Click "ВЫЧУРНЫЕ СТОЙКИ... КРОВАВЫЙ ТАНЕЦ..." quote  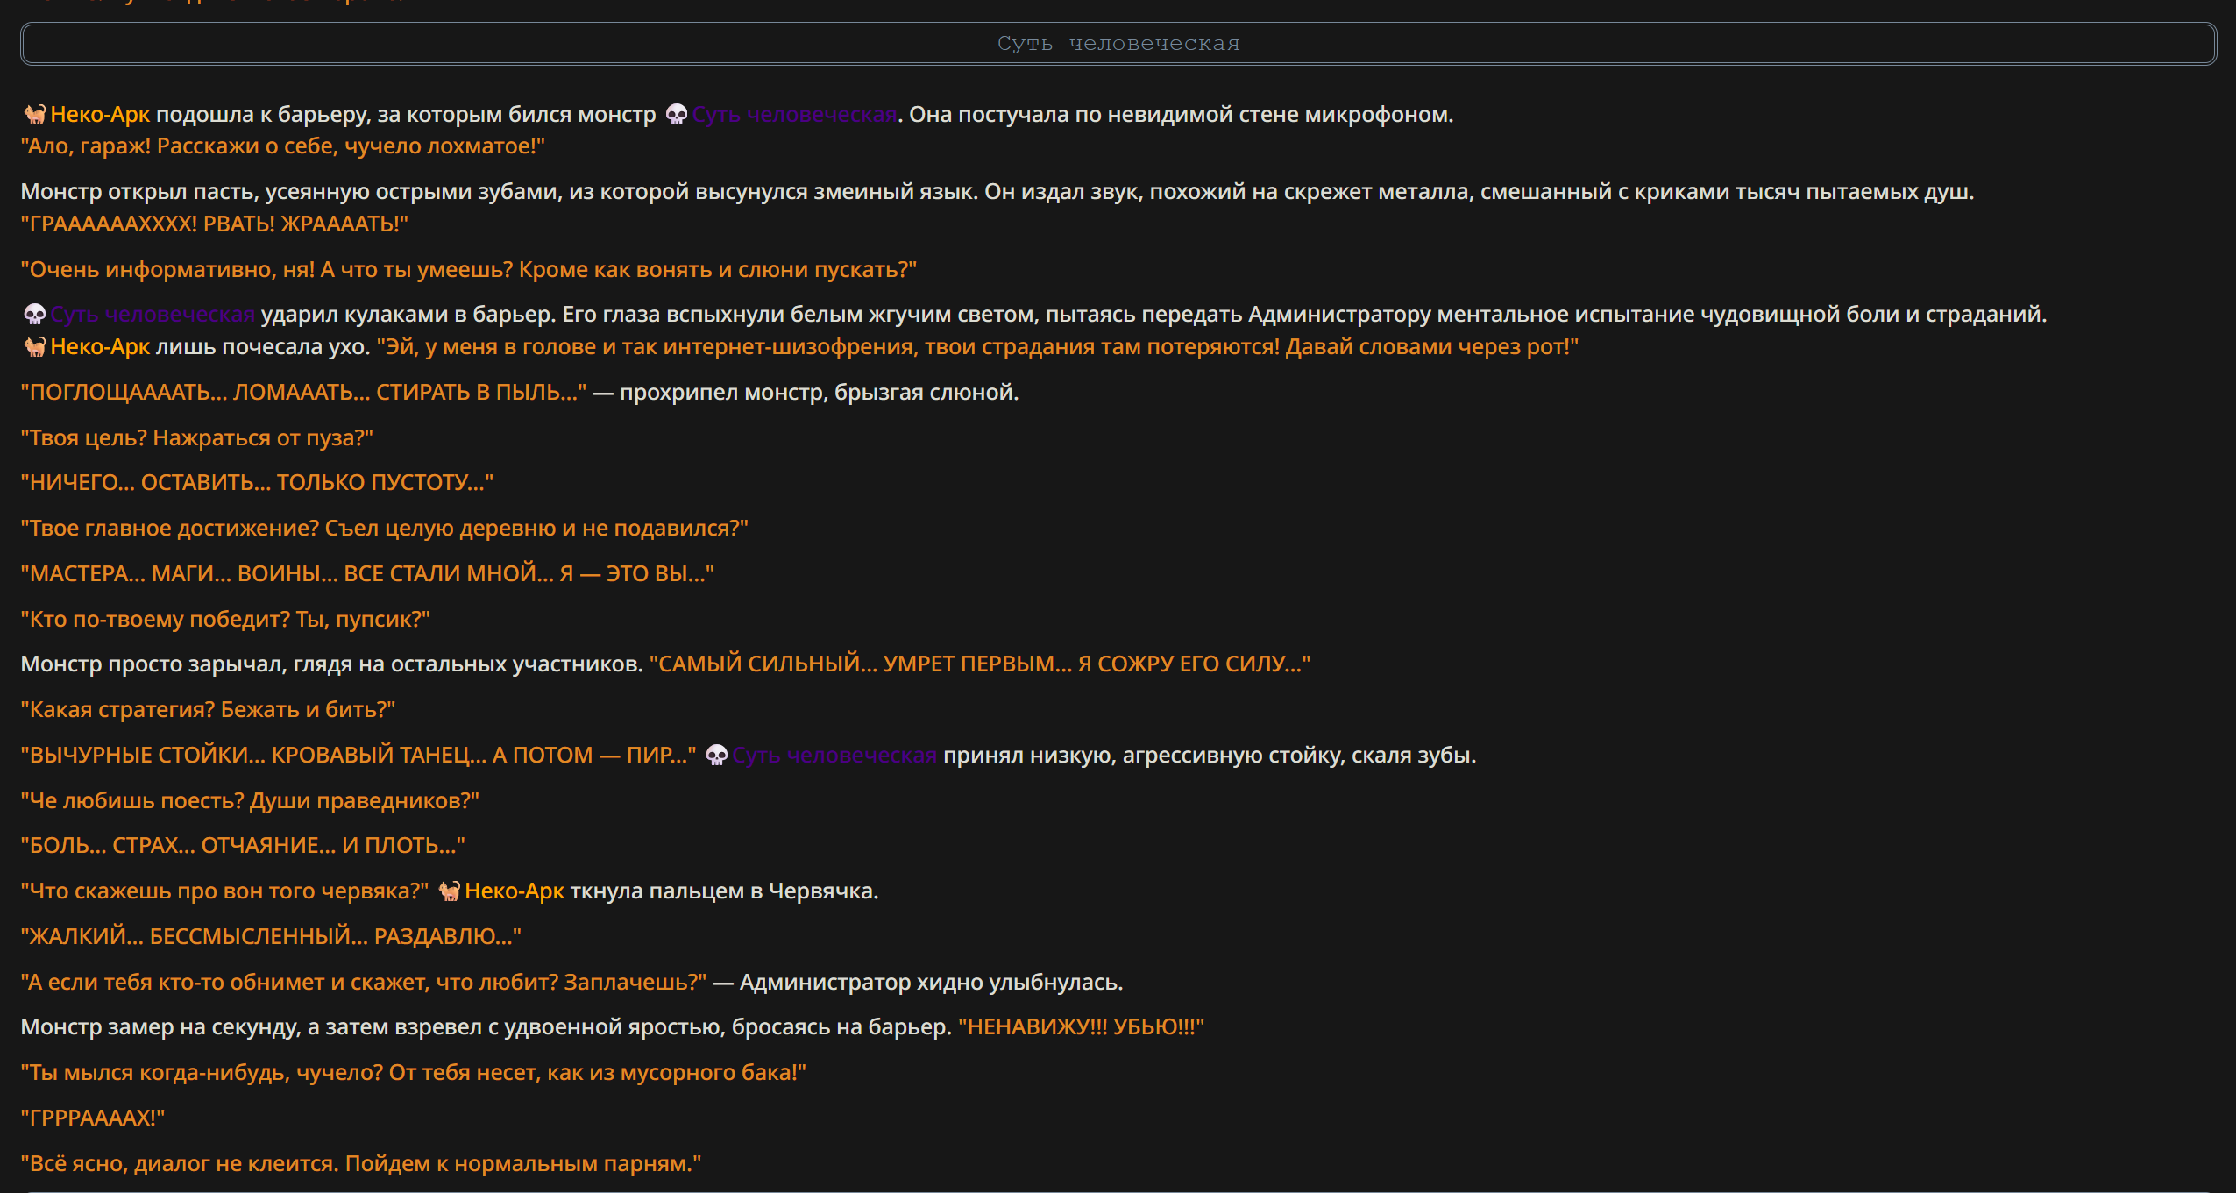pyautogui.click(x=359, y=756)
